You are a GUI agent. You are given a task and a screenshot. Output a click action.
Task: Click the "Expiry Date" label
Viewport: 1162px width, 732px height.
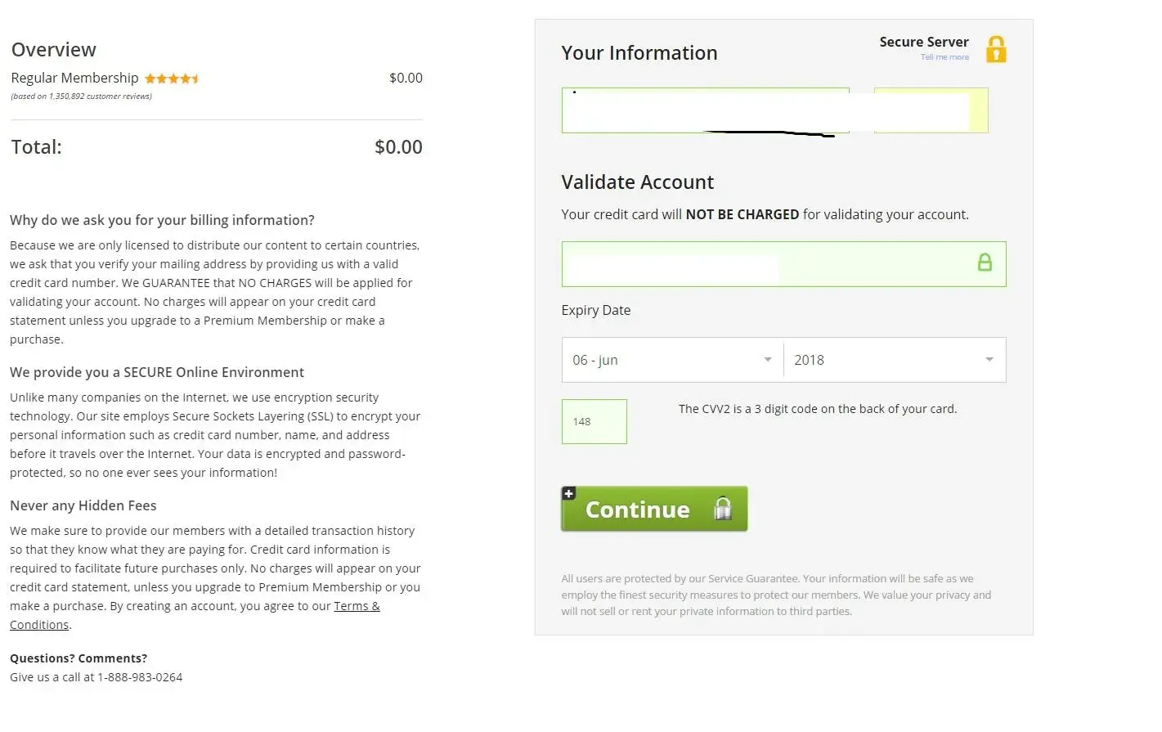595,310
